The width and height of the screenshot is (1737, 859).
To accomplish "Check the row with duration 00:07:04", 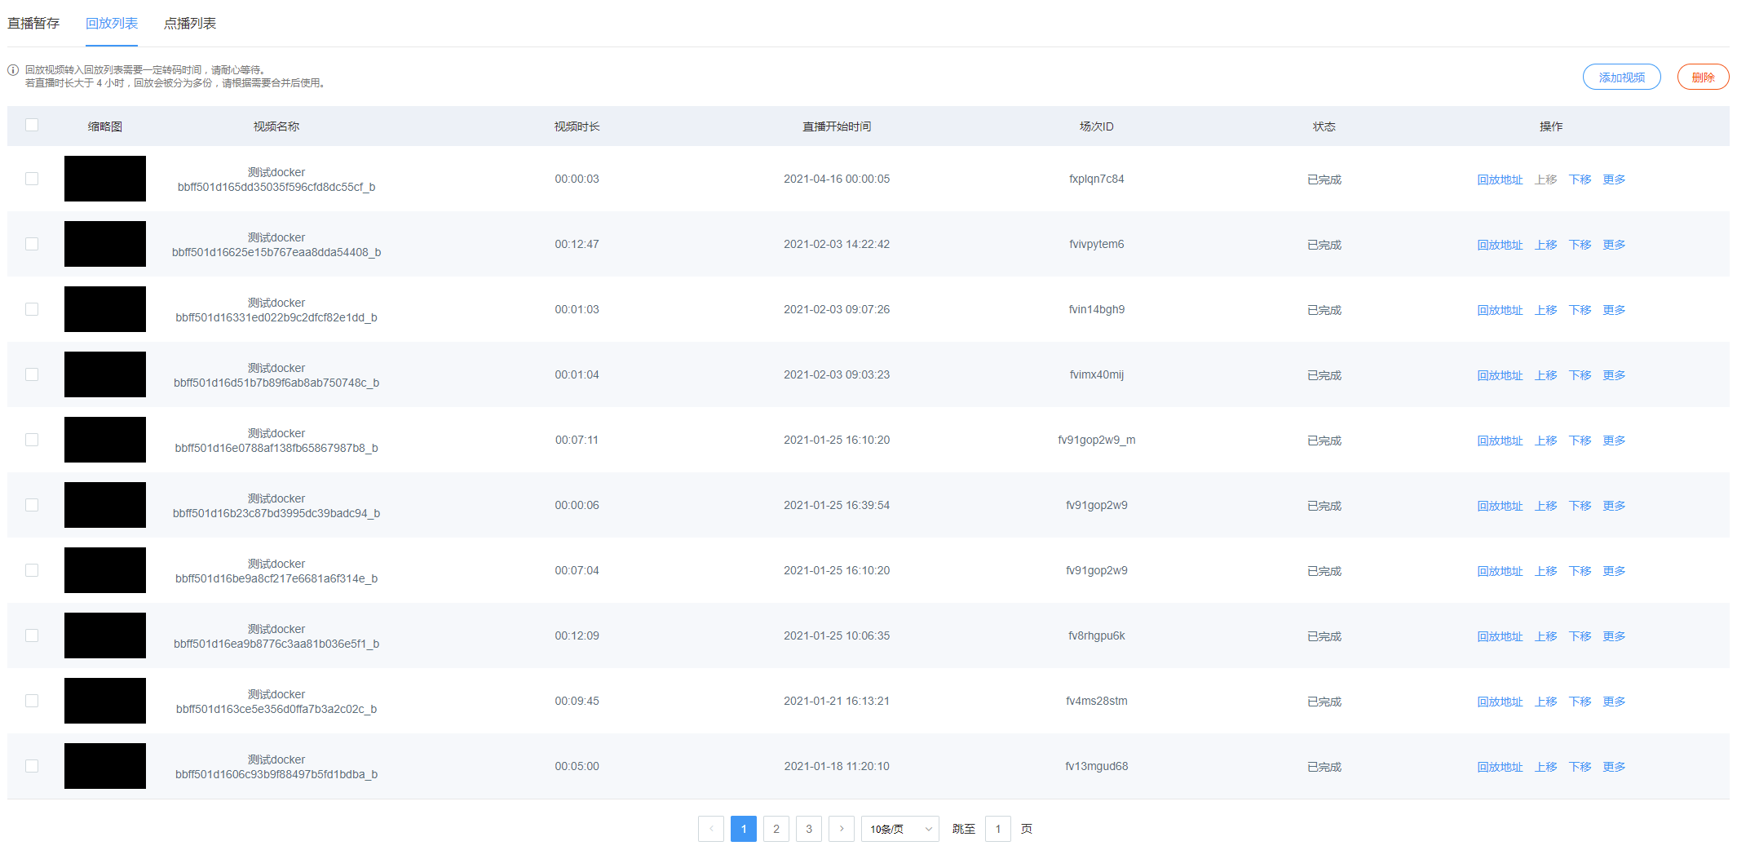I will 32,570.
